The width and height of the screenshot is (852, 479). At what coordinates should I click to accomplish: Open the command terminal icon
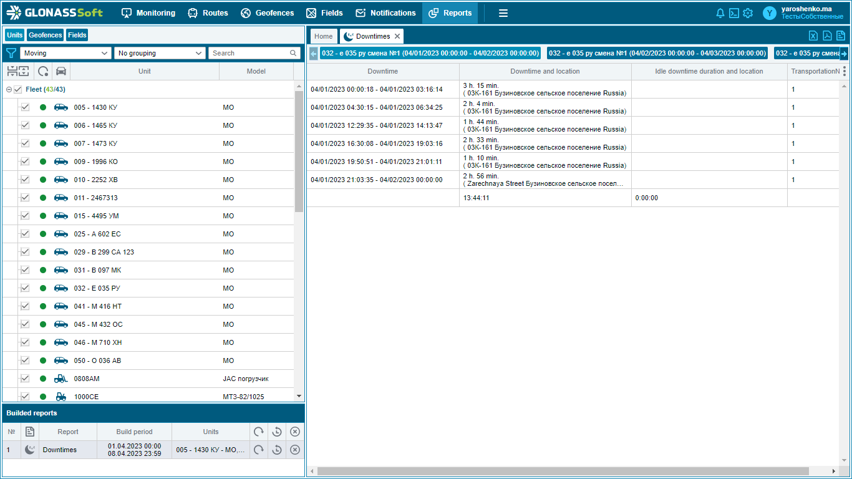click(734, 13)
